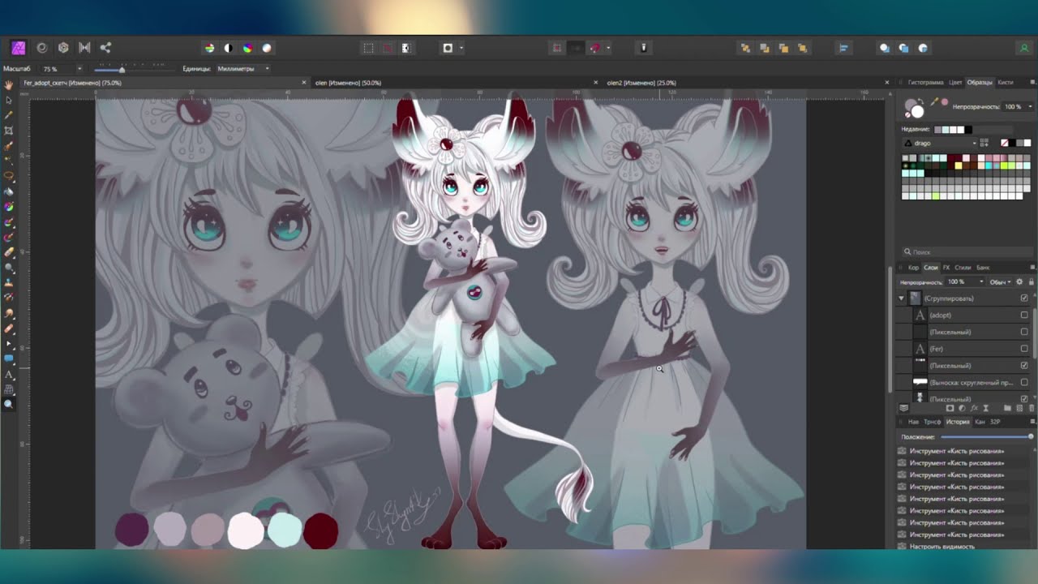The width and height of the screenshot is (1038, 584).
Task: Apply Auto White Balance icon
Action: tap(267, 48)
